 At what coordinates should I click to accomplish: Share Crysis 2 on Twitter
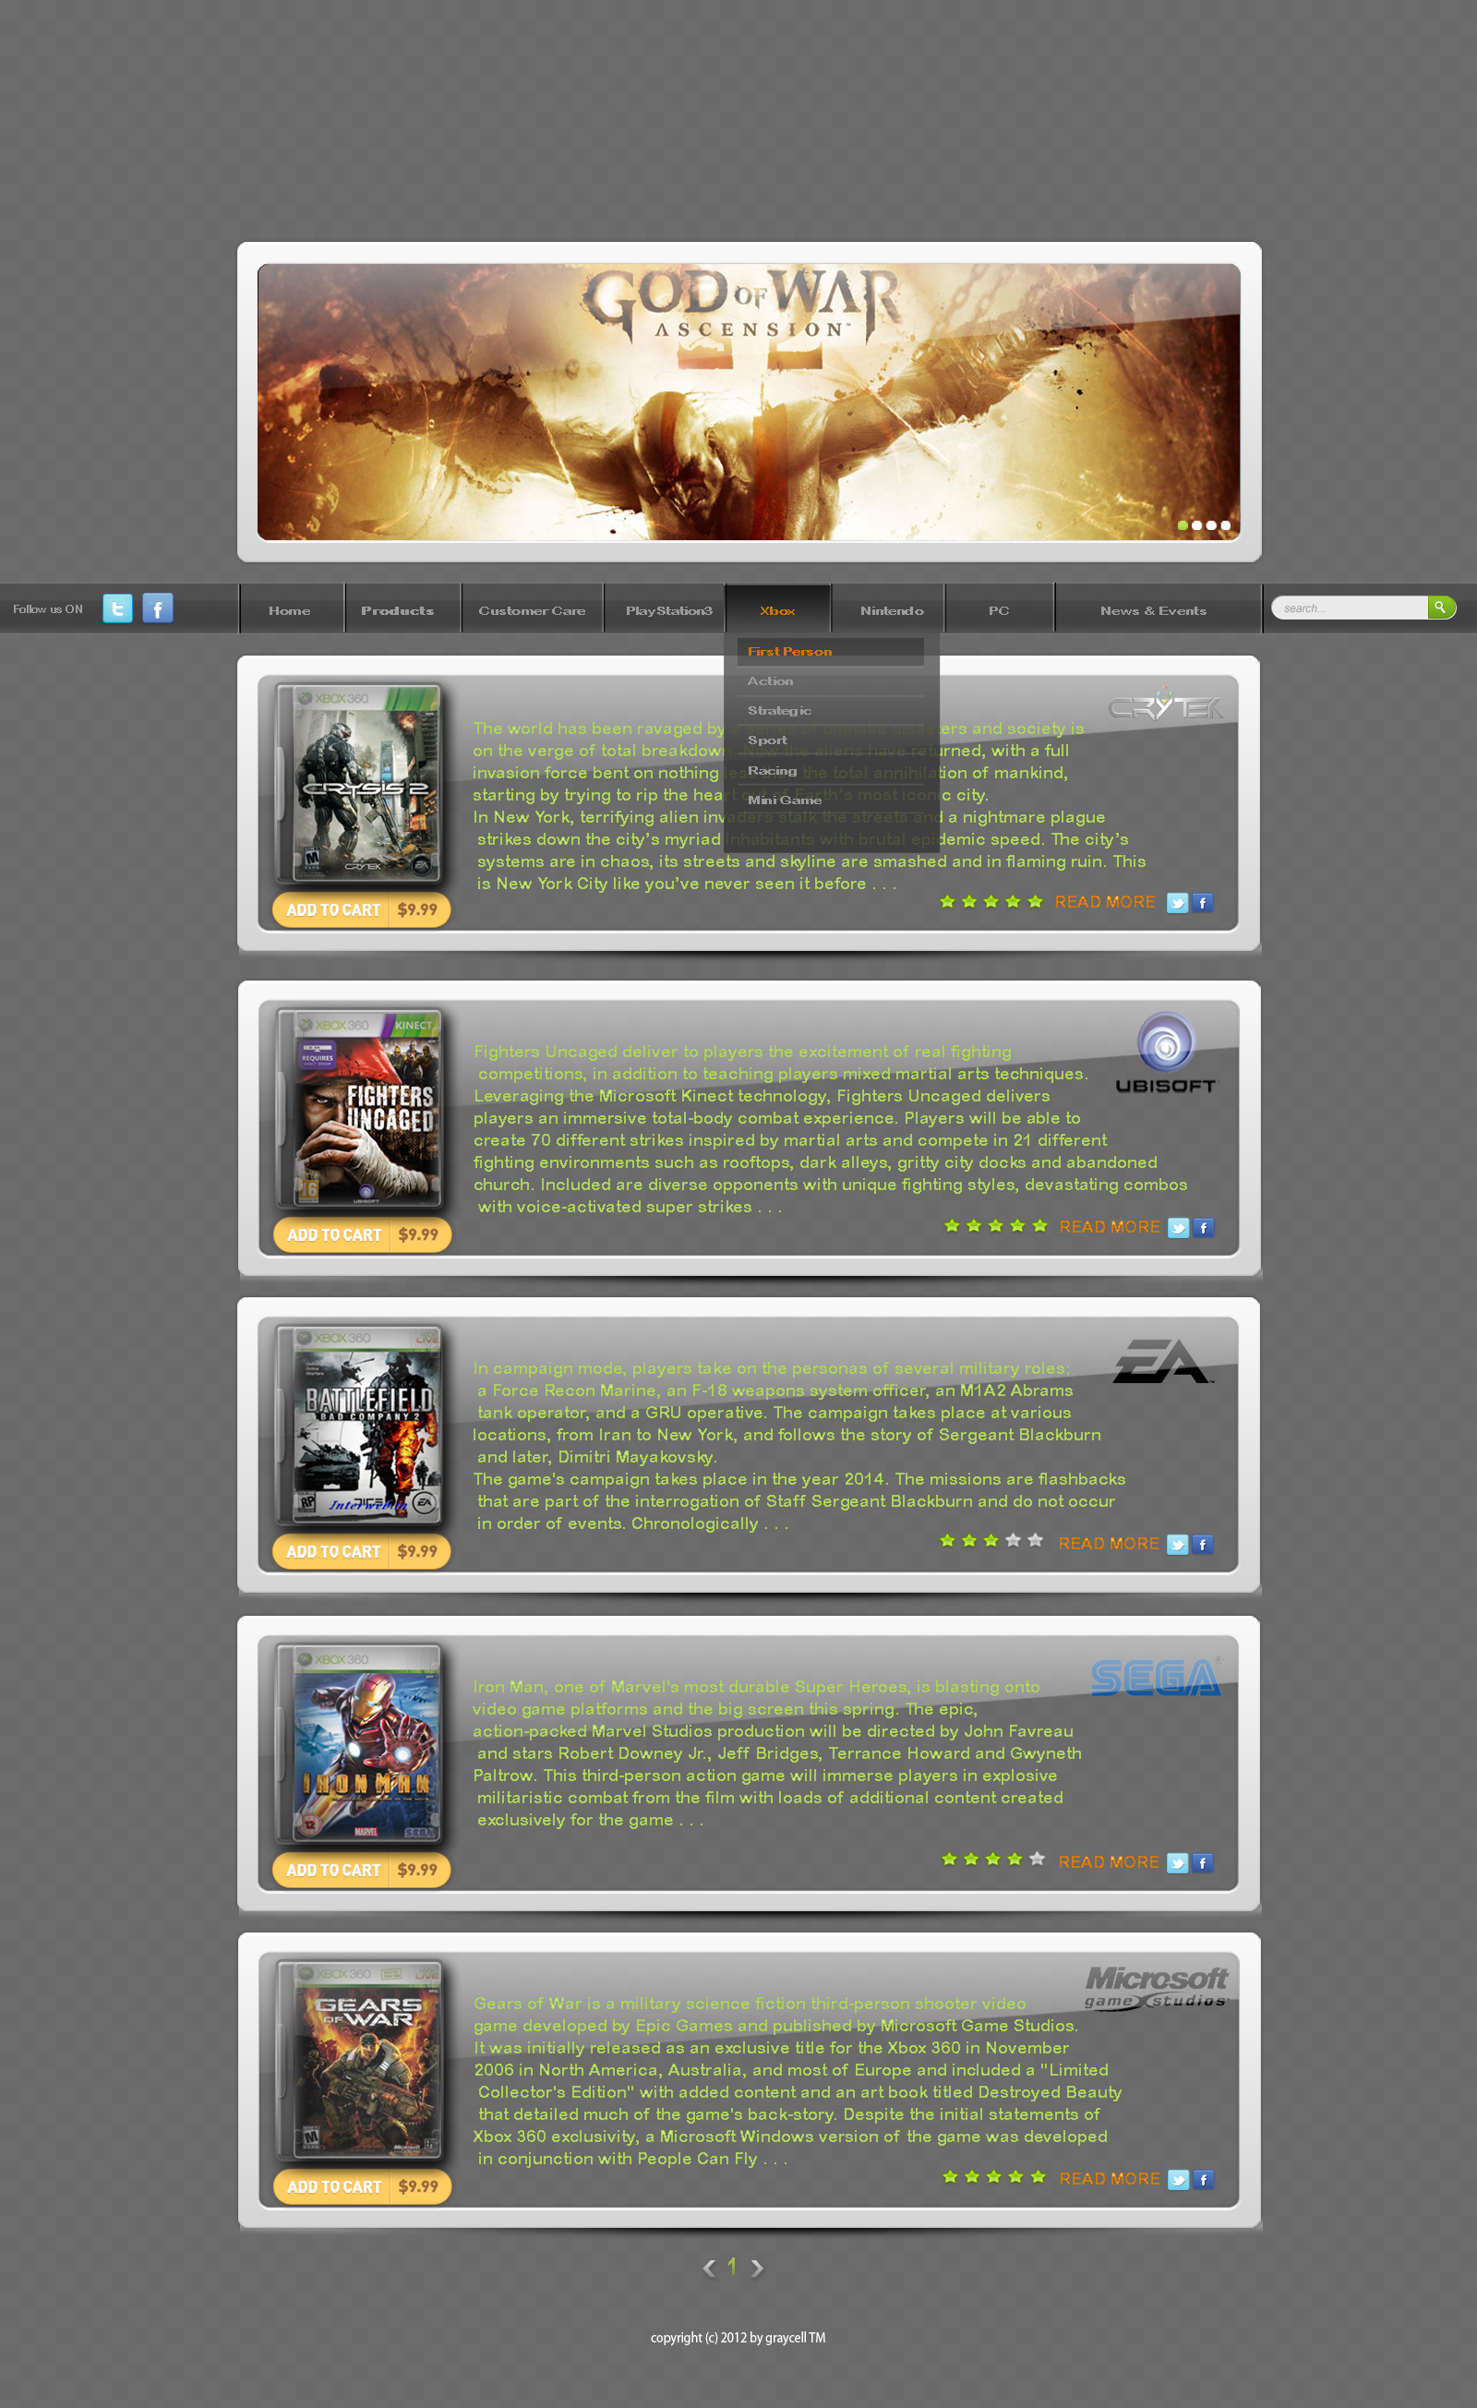[1177, 903]
